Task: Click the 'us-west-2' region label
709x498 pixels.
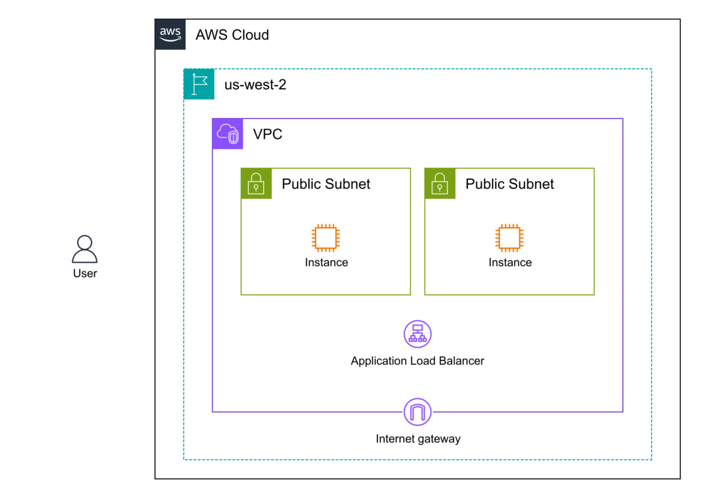Action: [255, 84]
